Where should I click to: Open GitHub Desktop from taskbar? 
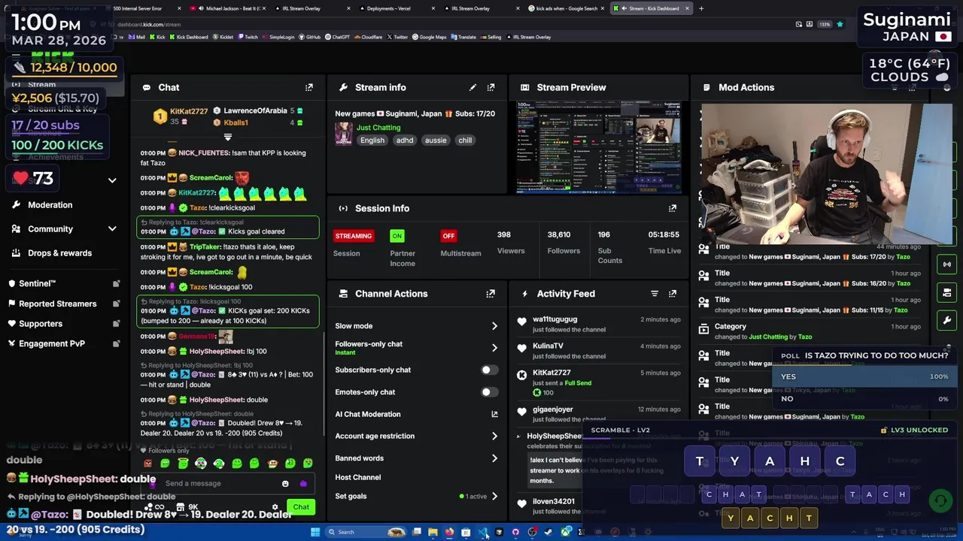point(515,532)
